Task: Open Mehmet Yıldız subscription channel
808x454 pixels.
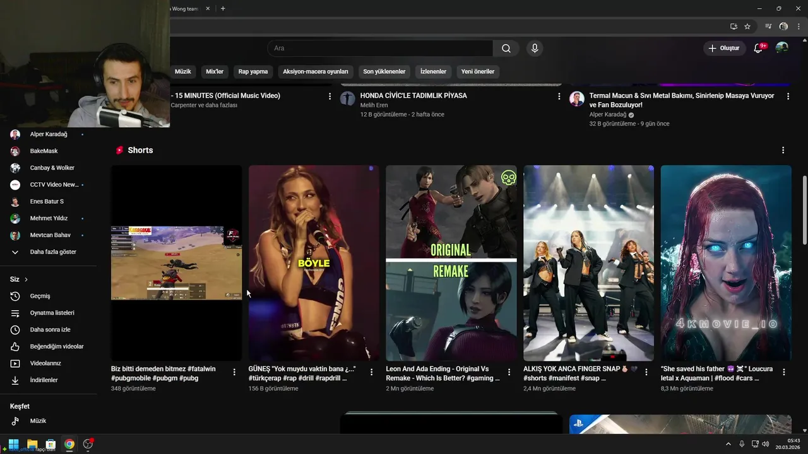Action: point(48,218)
